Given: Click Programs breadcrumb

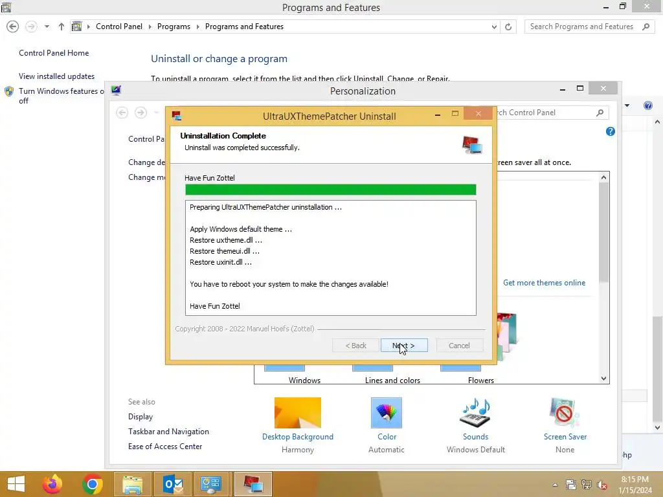Looking at the screenshot, I should (174, 27).
